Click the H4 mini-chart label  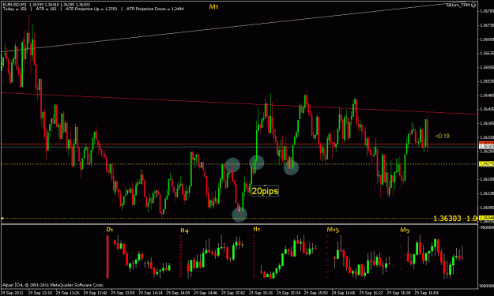(x=185, y=230)
